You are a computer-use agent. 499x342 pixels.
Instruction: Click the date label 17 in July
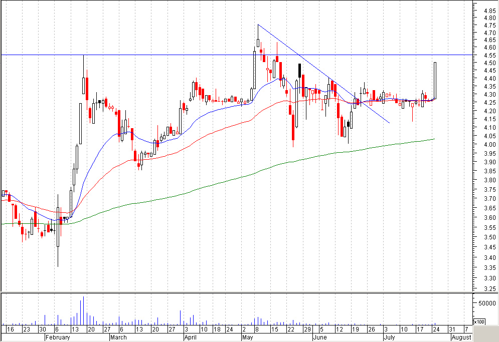(420, 329)
